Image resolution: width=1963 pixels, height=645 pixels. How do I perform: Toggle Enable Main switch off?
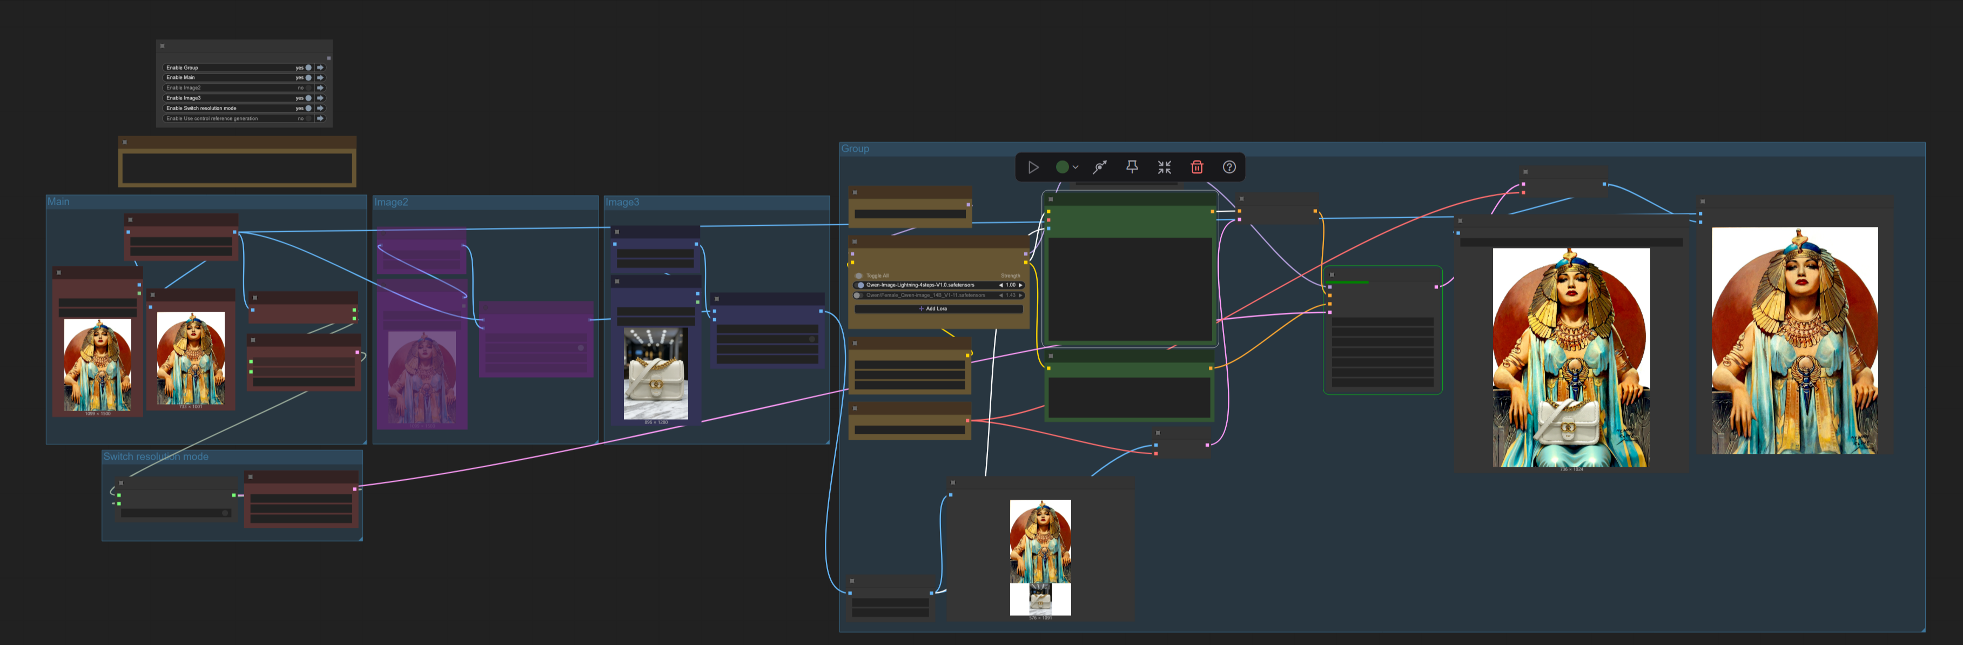tap(308, 77)
